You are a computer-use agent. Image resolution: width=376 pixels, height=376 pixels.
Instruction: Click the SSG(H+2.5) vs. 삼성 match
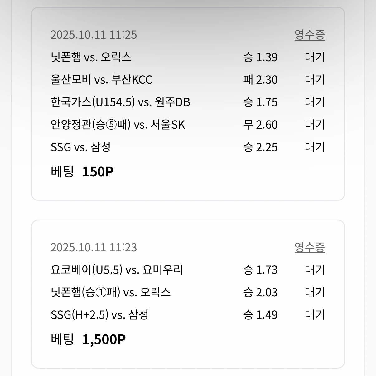pos(99,315)
